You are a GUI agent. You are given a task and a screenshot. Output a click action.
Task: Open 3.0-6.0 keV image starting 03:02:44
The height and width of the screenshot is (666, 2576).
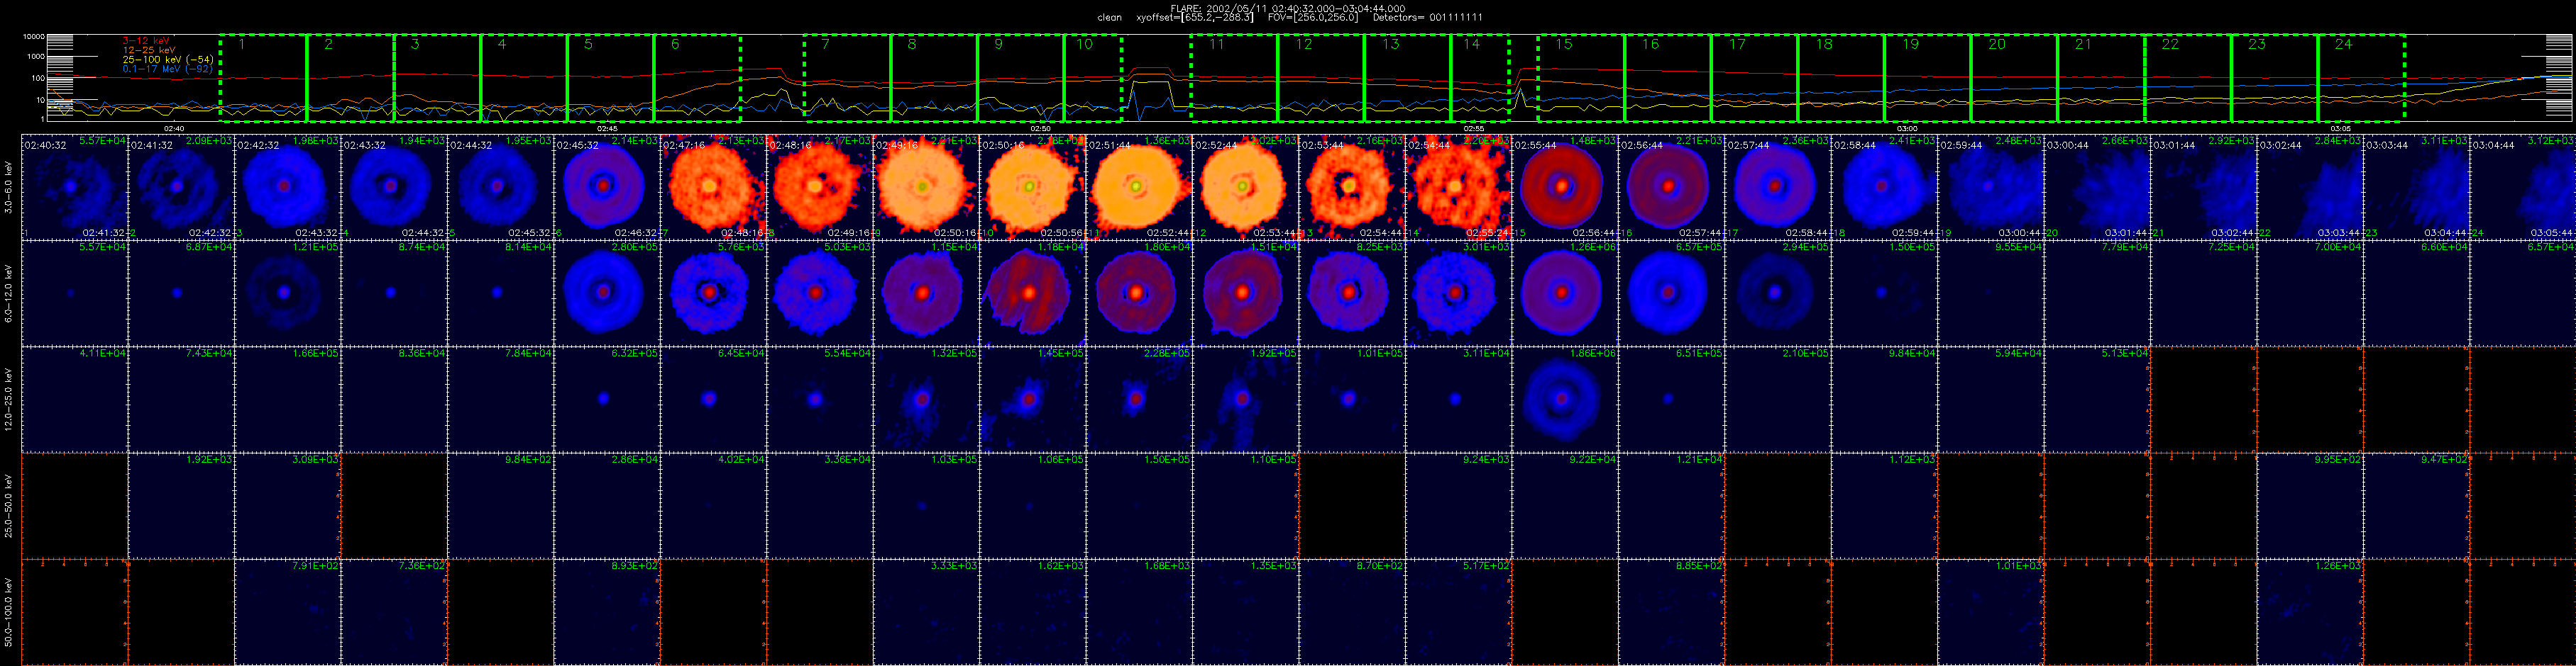point(2310,187)
